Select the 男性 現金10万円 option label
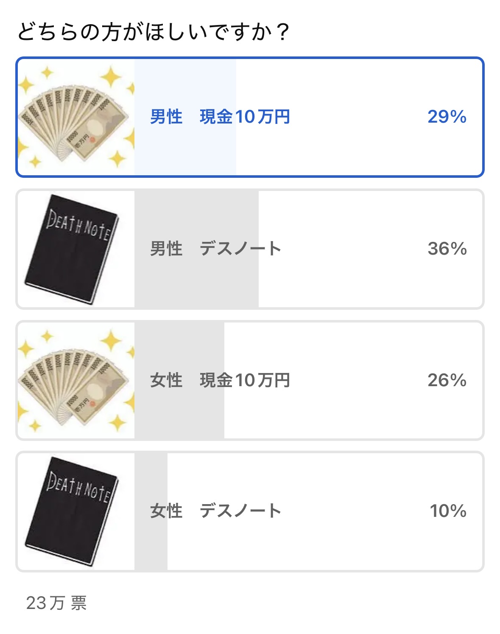Image resolution: width=500 pixels, height=634 pixels. coord(220,117)
